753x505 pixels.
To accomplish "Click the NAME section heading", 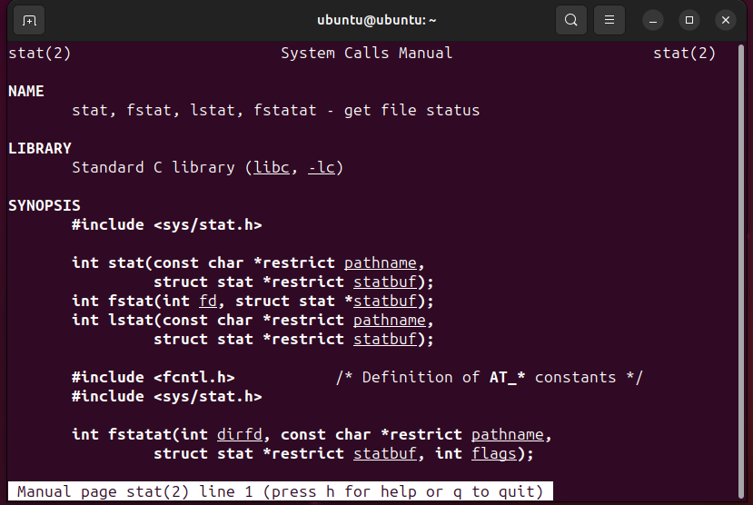I will [25, 92].
